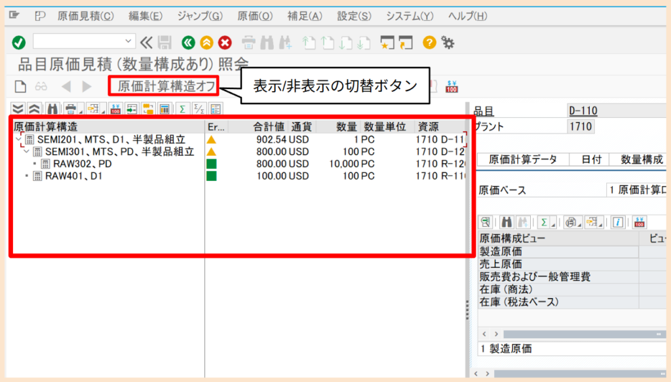Open the Print icon in the structure toolbar
The image size is (671, 382).
[70, 108]
